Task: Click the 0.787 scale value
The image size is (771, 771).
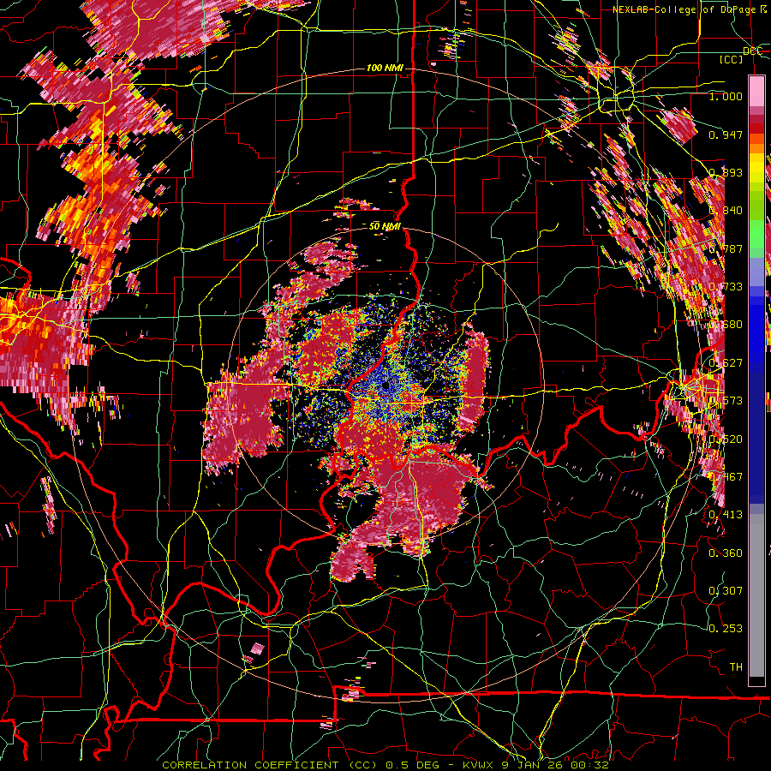Action: point(726,248)
